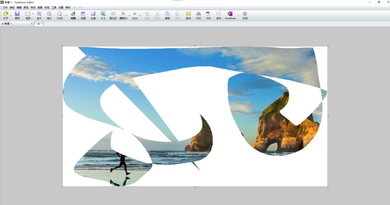Click the bottom-center image resize handle
This screenshot has height=205, width=390.
195,187
